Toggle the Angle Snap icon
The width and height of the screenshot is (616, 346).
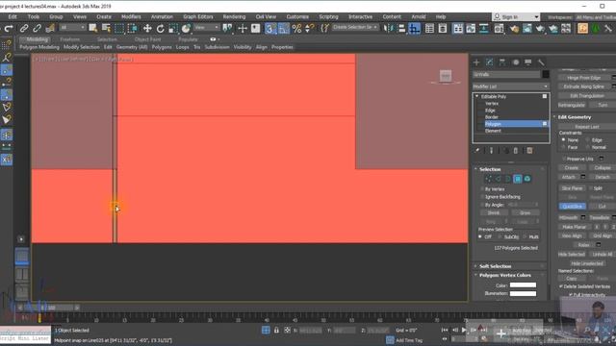[x=284, y=28]
